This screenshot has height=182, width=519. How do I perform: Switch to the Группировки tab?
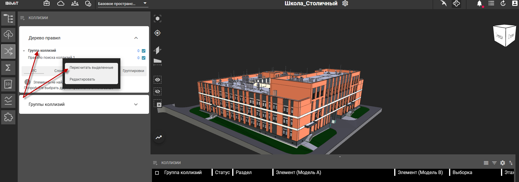pyautogui.click(x=133, y=71)
